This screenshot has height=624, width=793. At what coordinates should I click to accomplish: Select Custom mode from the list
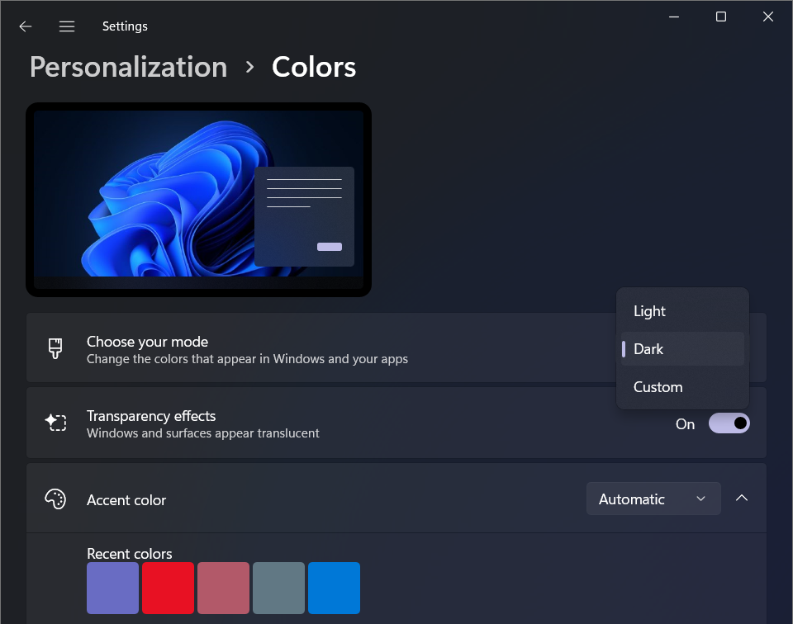pos(681,386)
